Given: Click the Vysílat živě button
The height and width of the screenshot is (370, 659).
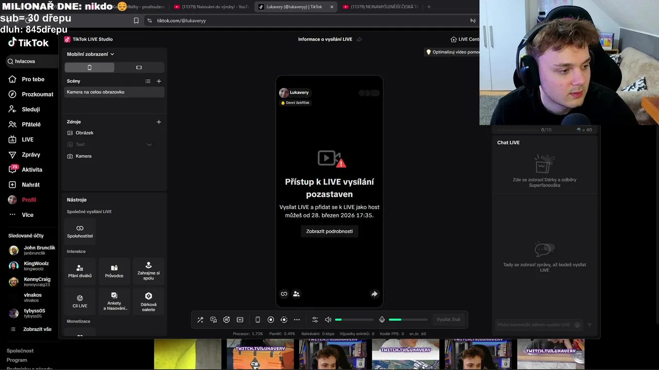Looking at the screenshot, I should click(448, 320).
